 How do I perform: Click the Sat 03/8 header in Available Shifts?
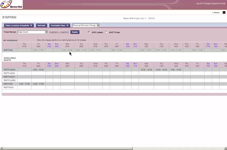coord(49,65)
